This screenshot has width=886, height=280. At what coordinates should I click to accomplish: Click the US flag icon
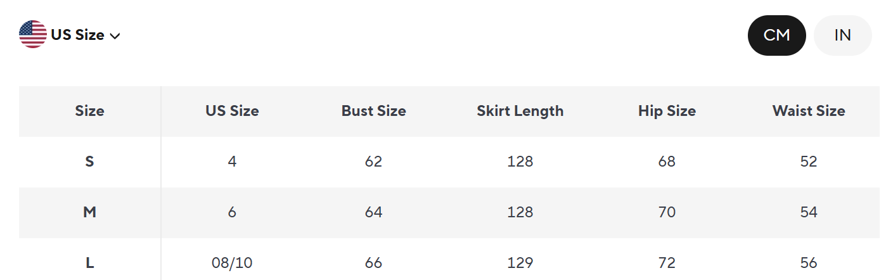coord(33,35)
